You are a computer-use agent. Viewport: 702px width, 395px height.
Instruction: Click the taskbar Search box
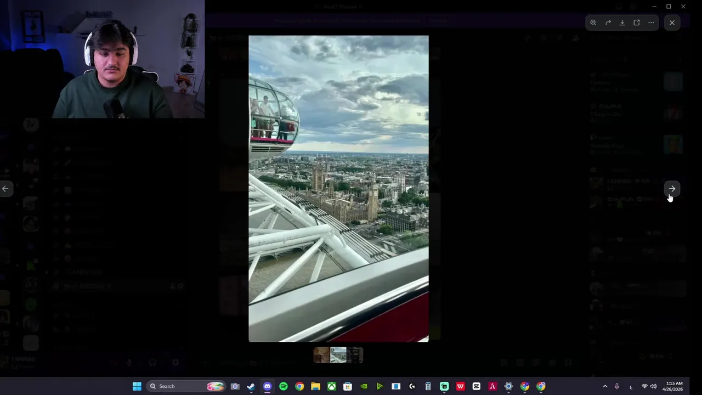tap(186, 386)
